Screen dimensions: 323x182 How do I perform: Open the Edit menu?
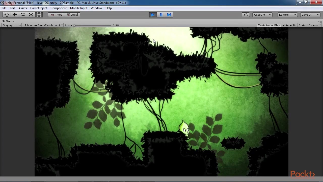tap(12, 8)
